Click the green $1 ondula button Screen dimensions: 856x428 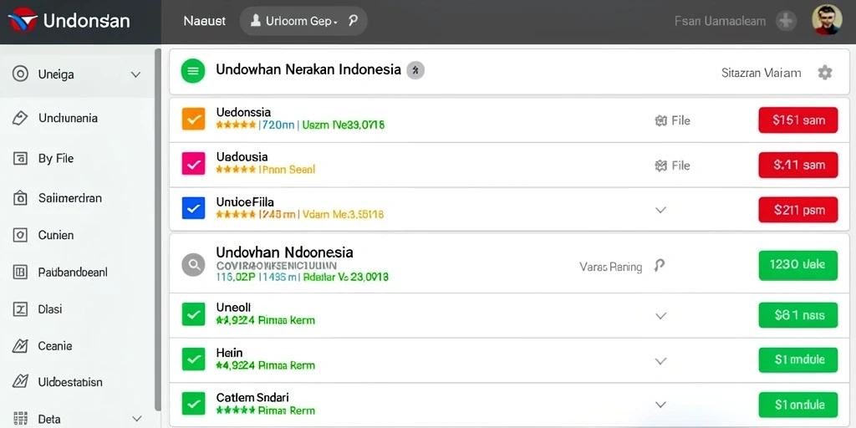click(x=798, y=405)
